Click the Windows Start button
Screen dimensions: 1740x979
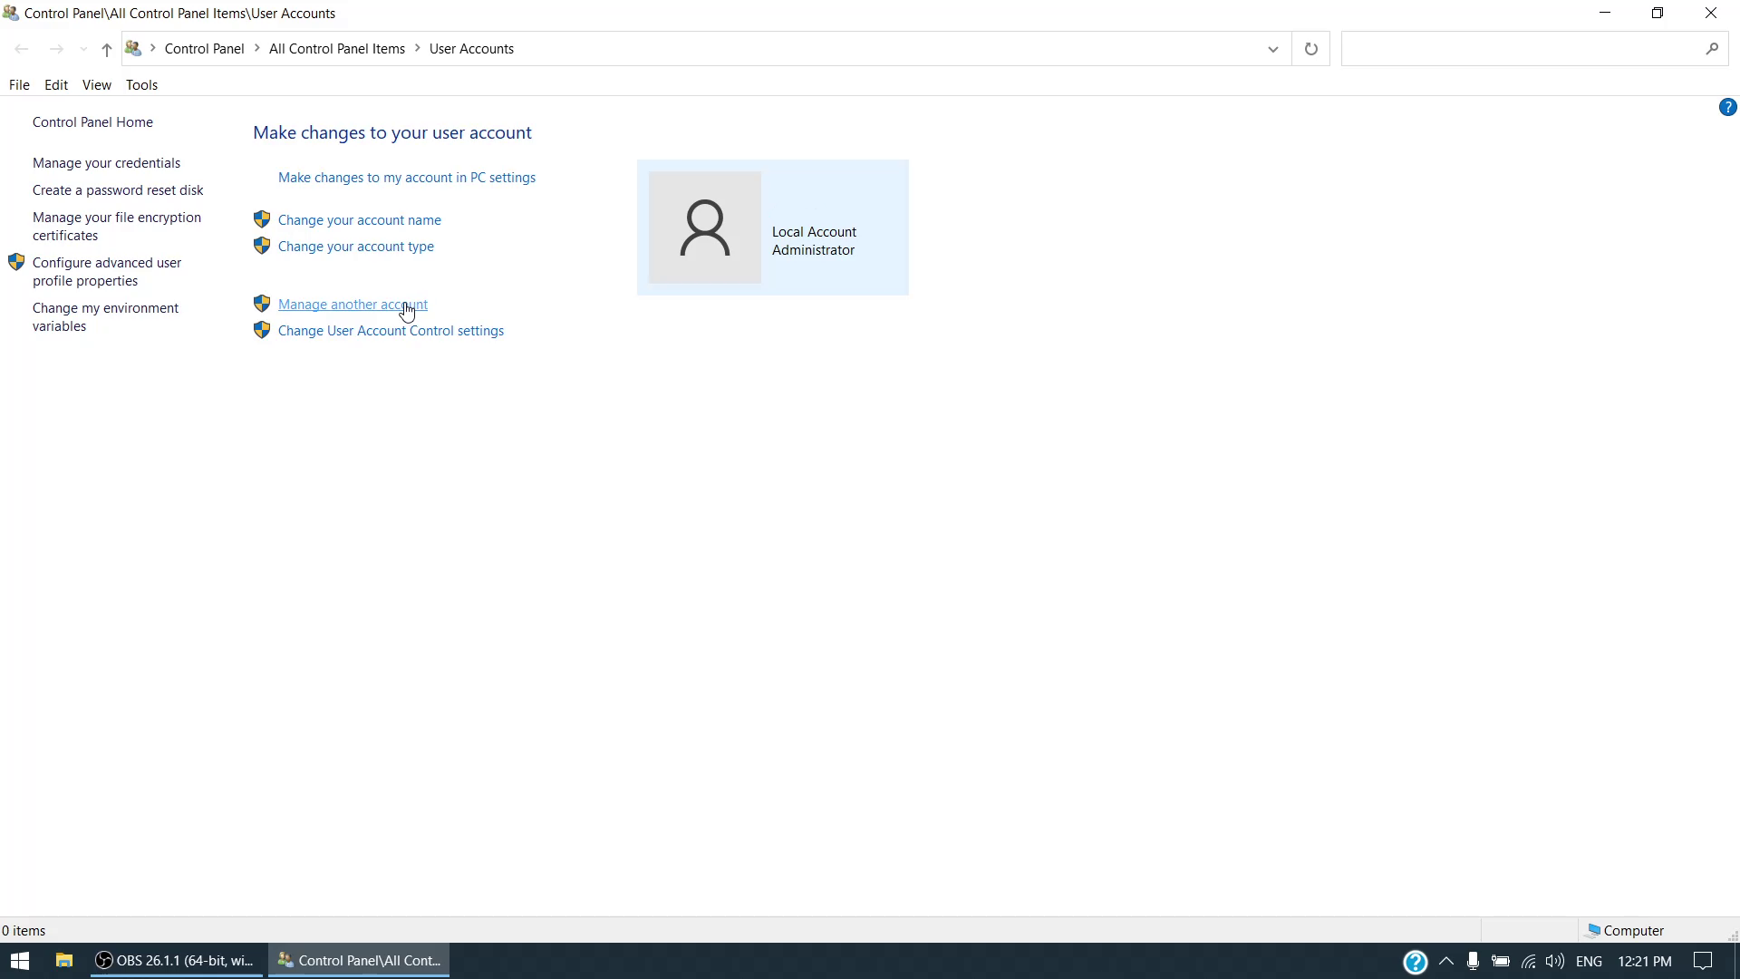coord(20,961)
